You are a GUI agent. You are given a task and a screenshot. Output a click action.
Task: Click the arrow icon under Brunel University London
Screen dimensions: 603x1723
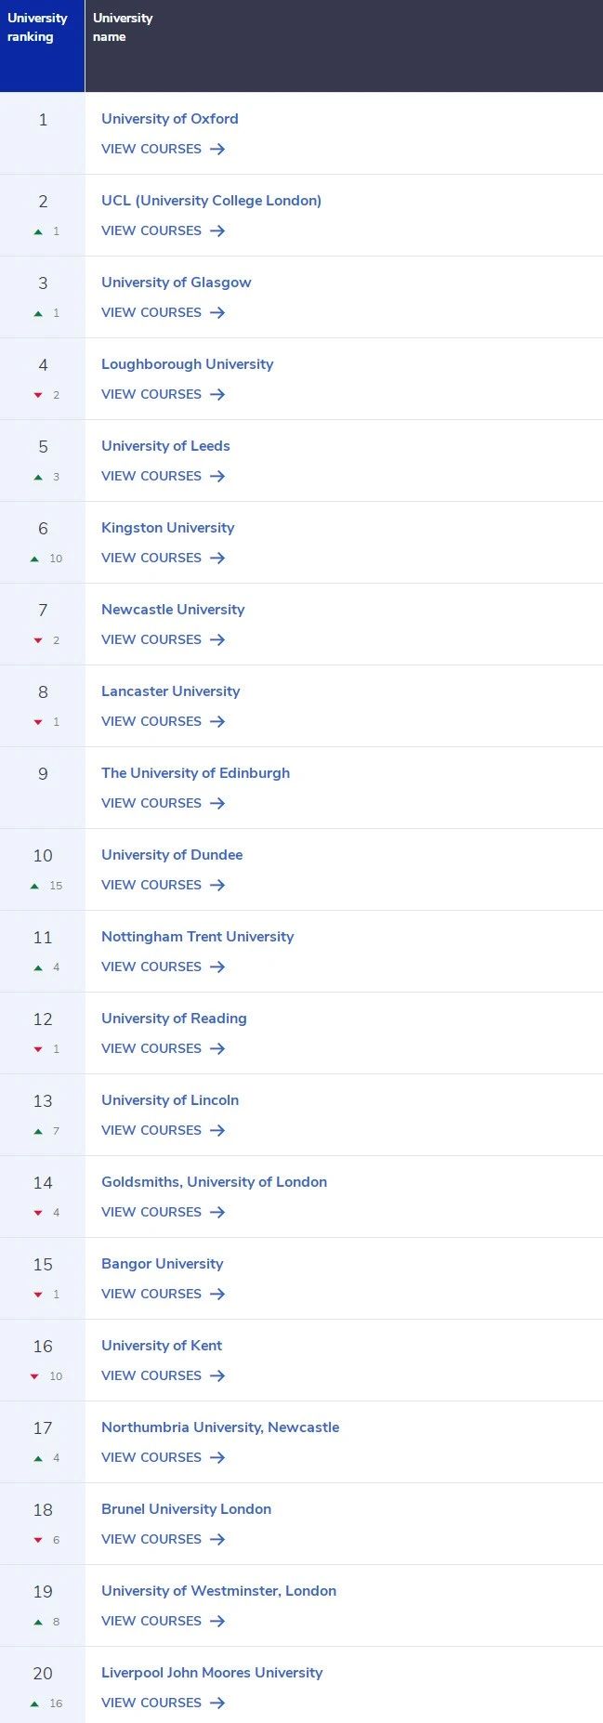217,1539
